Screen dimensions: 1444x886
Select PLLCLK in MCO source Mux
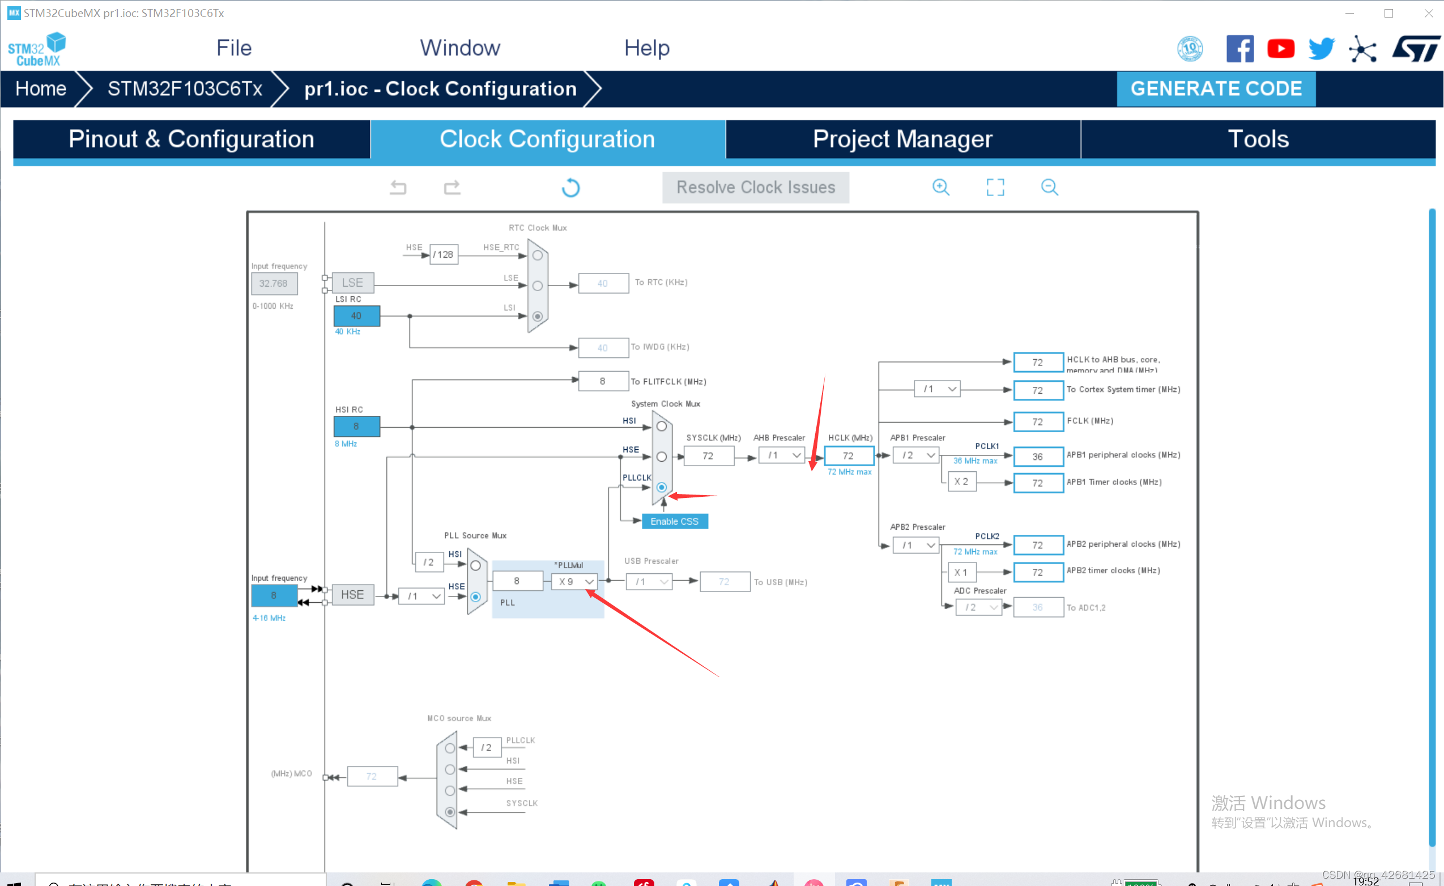[x=450, y=748]
